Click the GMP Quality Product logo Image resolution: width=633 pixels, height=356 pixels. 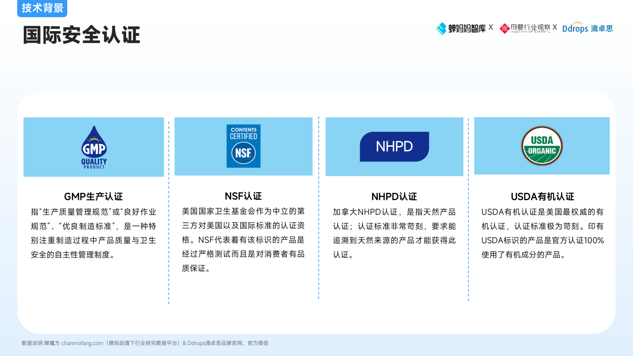(94, 147)
